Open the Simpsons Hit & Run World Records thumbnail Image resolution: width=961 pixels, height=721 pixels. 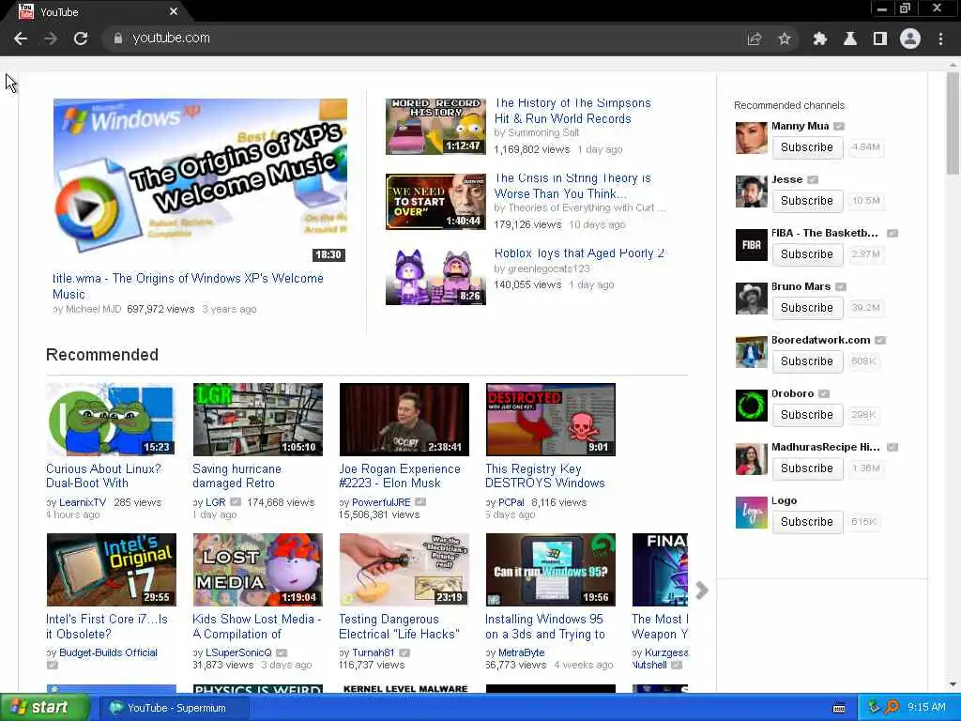[x=435, y=127]
